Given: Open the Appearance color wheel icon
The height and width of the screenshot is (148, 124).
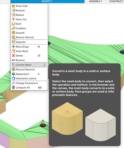Looking at the screenshot, I should pyautogui.click(x=13, y=74).
